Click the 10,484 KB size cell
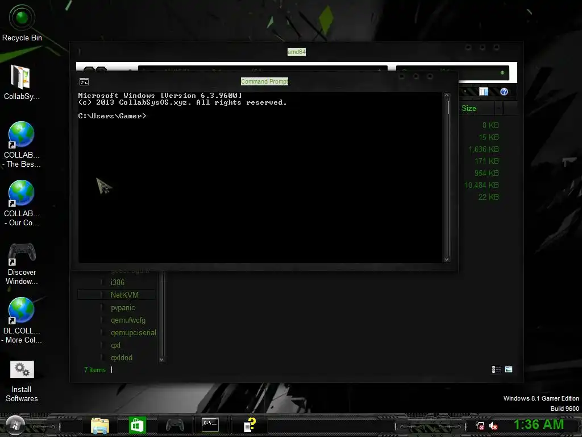Image resolution: width=582 pixels, height=437 pixels. click(481, 185)
